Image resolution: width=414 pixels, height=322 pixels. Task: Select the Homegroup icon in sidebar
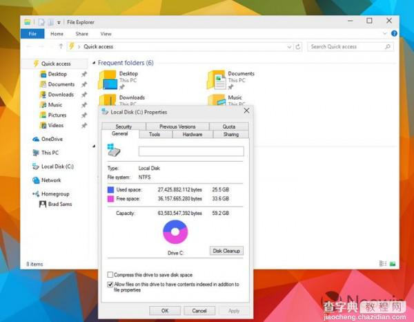coord(36,194)
